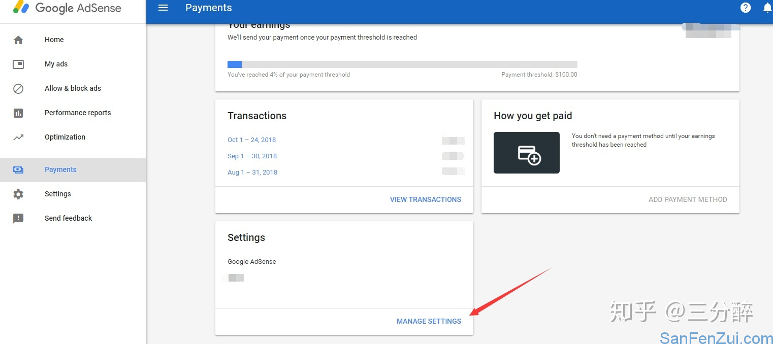The height and width of the screenshot is (344, 773).
Task: Click the Google AdSense logo
Action: (x=67, y=8)
